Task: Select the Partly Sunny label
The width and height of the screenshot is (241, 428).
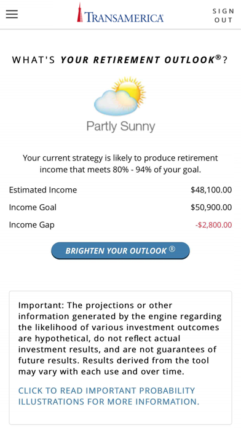Action: click(120, 127)
